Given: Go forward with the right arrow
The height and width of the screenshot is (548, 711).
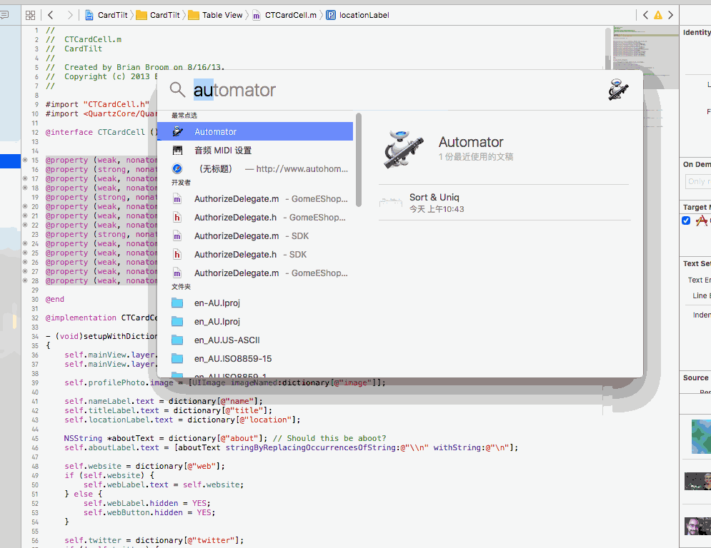Looking at the screenshot, I should 69,15.
